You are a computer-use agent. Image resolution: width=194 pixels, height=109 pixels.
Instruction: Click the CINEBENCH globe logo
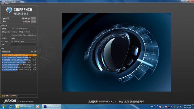9,10
